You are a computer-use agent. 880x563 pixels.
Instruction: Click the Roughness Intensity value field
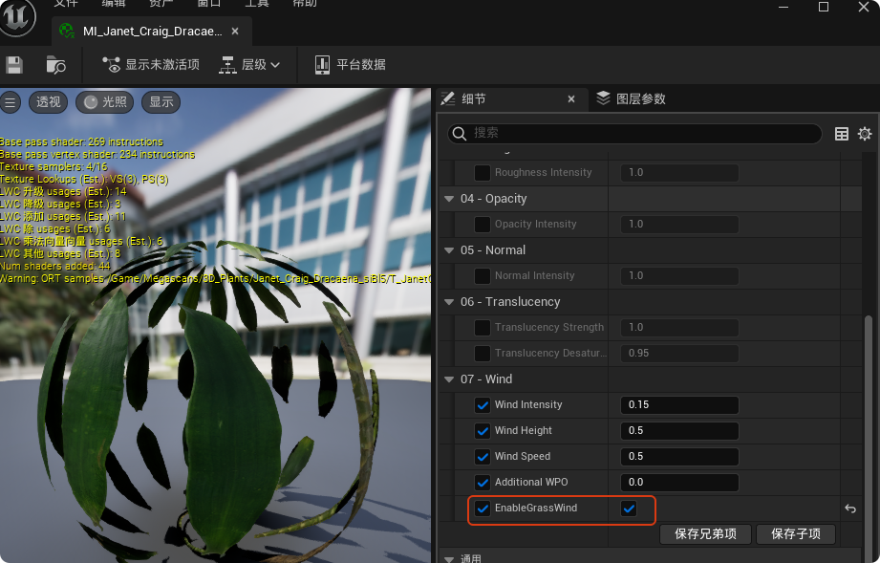pyautogui.click(x=679, y=172)
